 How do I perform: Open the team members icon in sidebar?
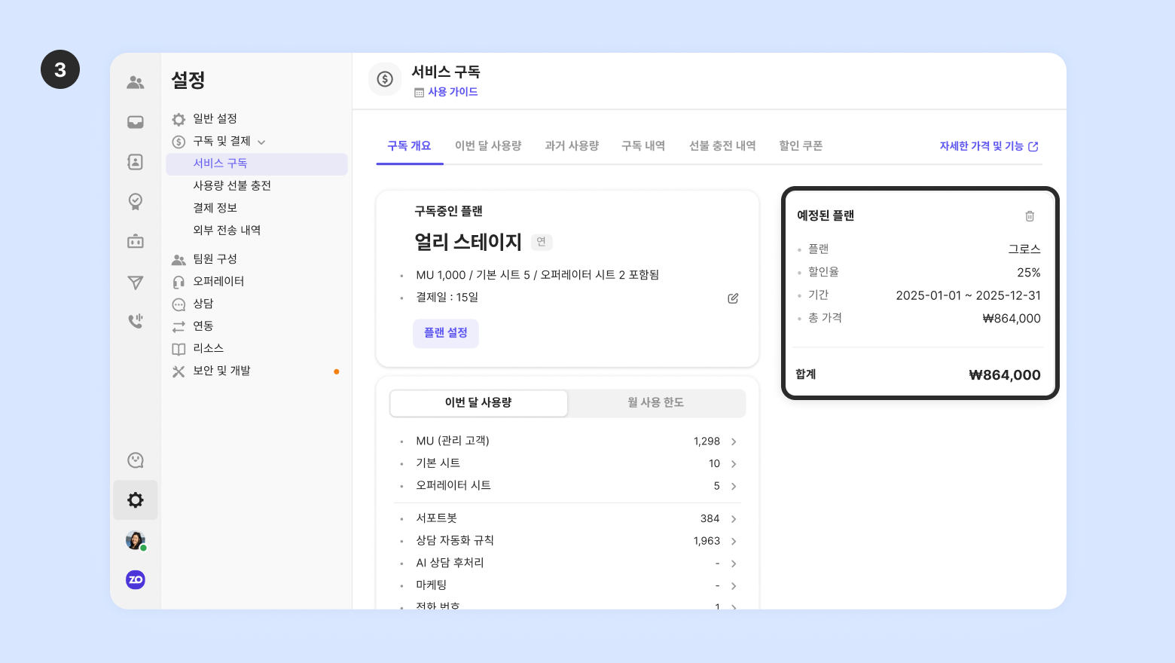tap(136, 82)
